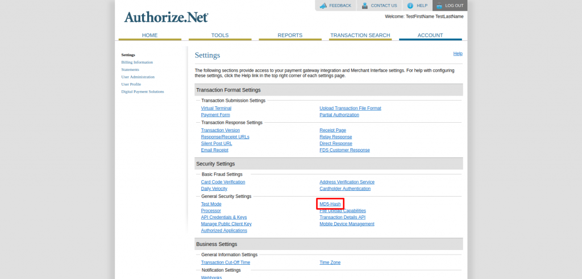This screenshot has height=279, width=582.
Task: Go to the HOME tab
Action: coord(150,36)
